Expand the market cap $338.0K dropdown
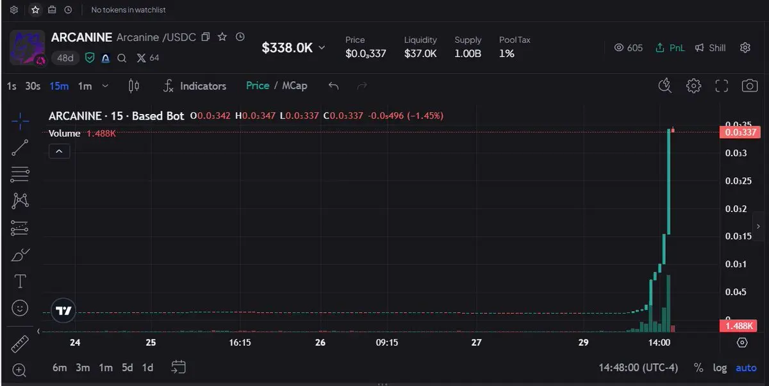 click(x=294, y=47)
